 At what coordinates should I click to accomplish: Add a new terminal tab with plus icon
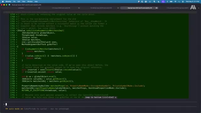pyautogui.click(x=199, y=8)
